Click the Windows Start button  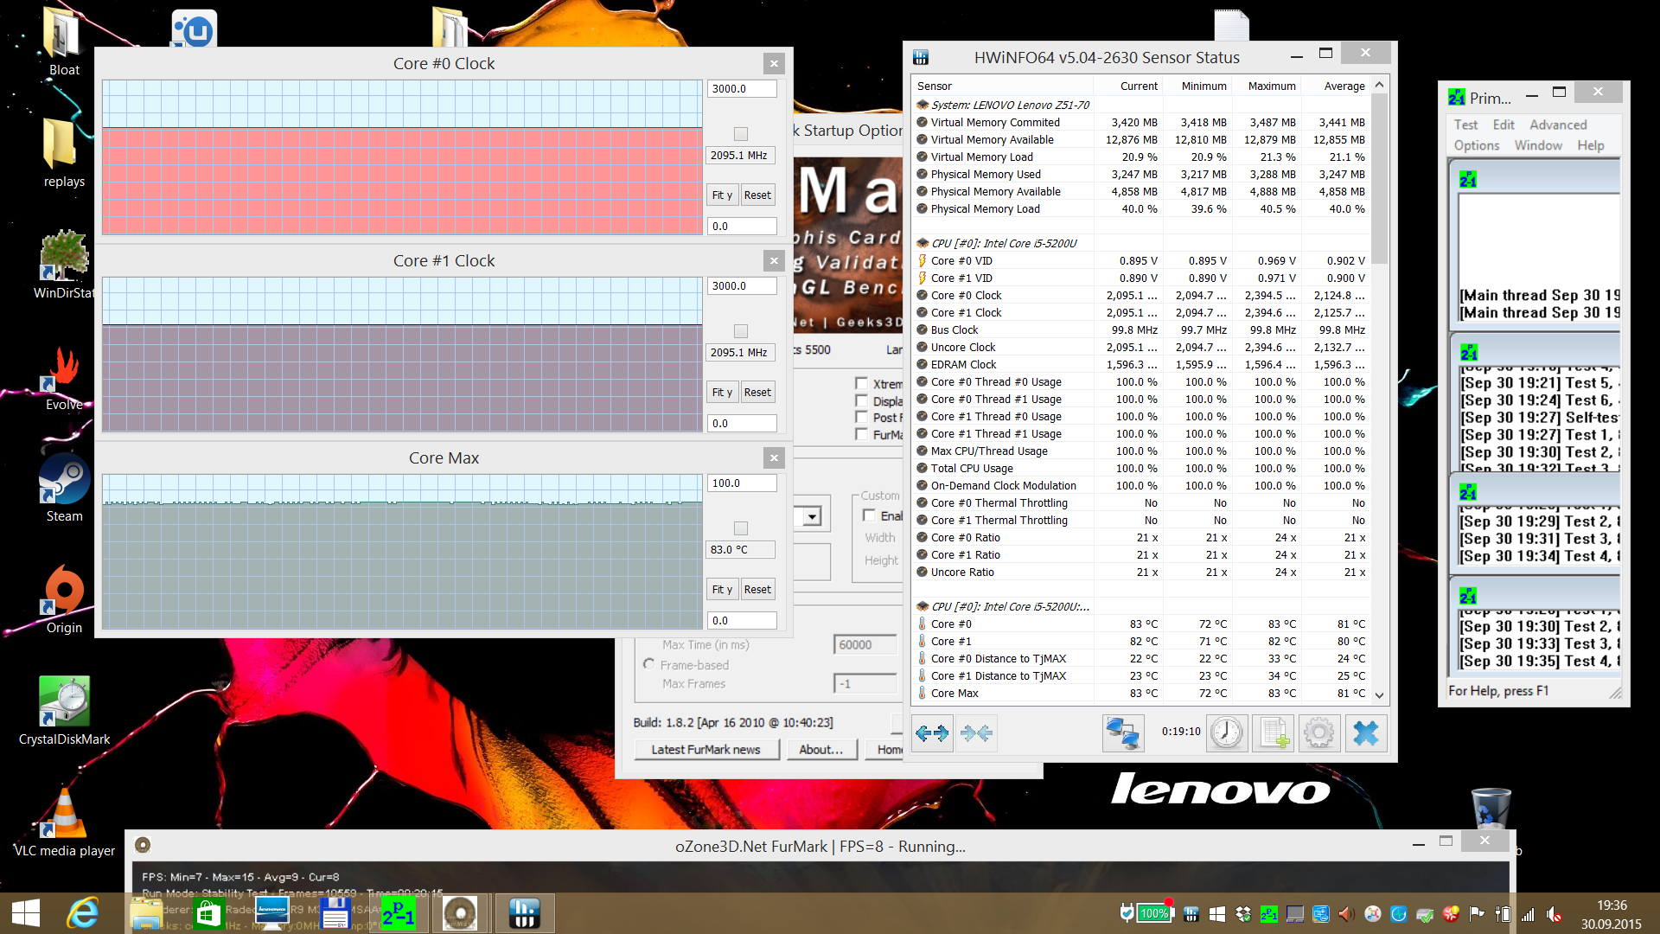26,913
